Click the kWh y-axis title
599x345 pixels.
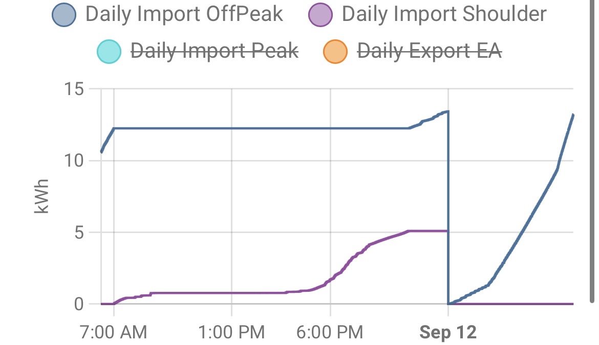coord(42,196)
